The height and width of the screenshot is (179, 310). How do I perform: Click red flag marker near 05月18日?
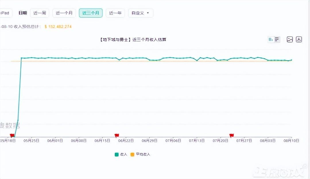coord(12,135)
